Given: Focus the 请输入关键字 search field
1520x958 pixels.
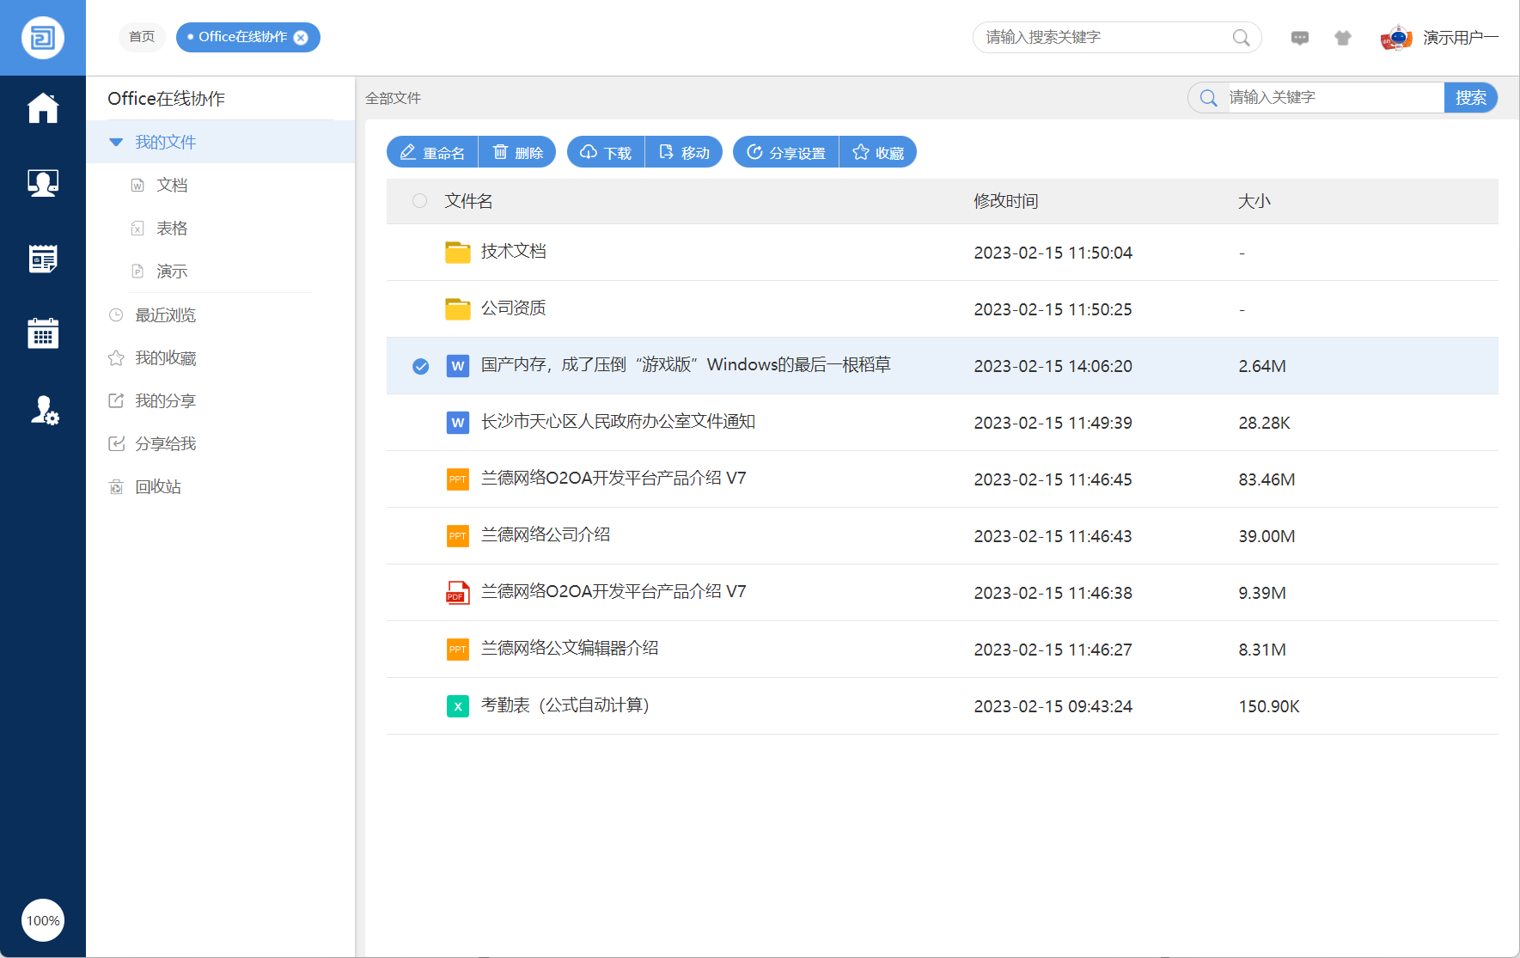Looking at the screenshot, I should tap(1332, 98).
